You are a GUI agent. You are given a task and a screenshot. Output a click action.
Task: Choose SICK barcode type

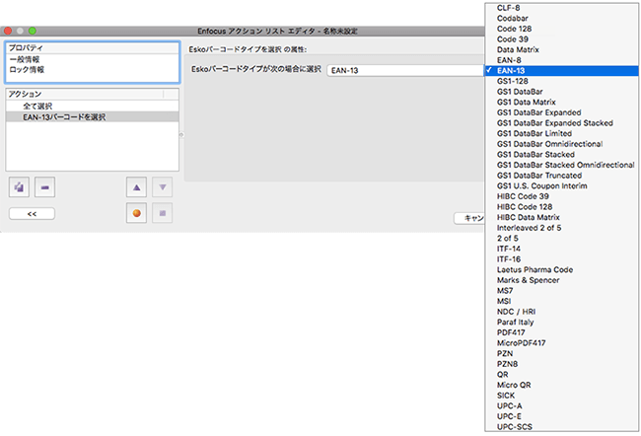pos(562,396)
